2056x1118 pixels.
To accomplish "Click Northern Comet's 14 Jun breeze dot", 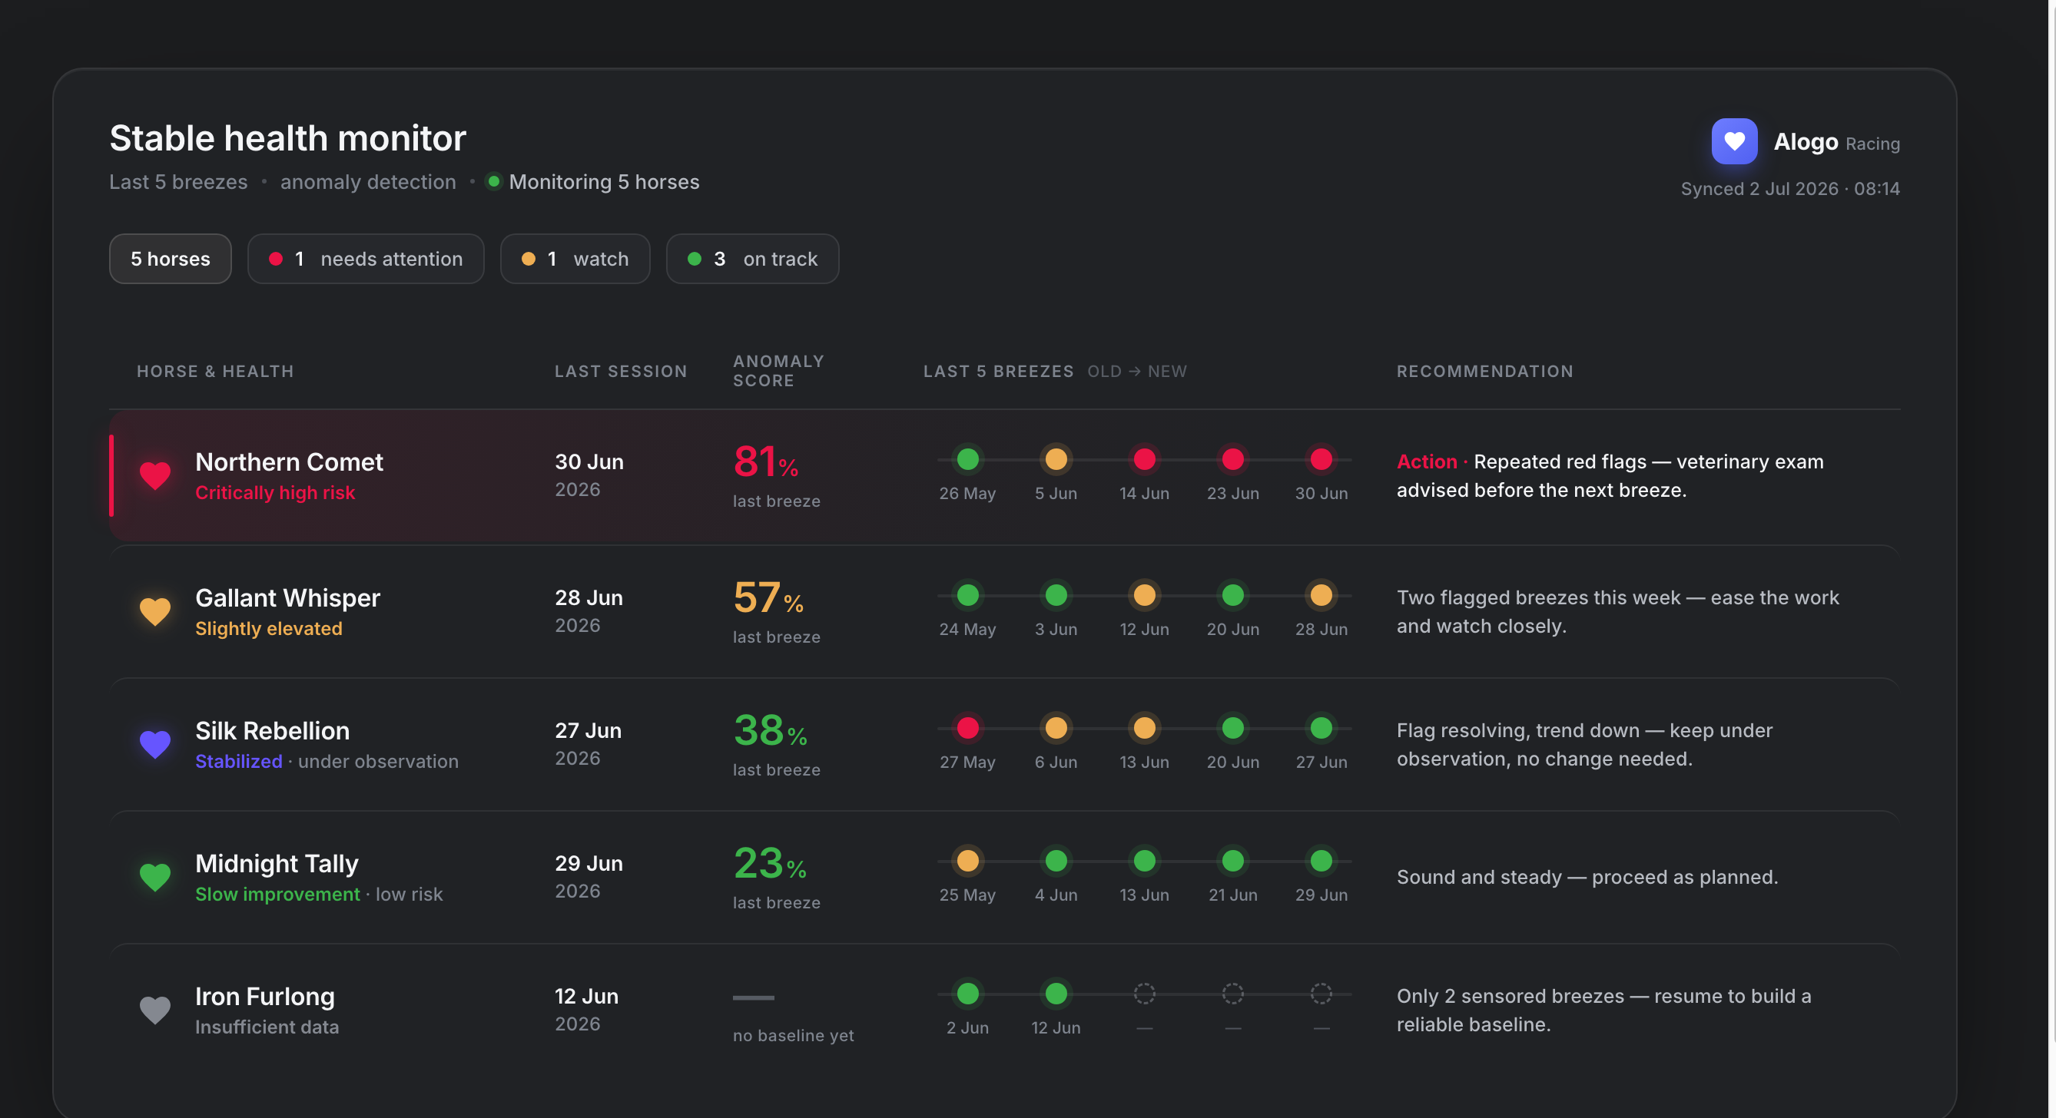I will (1145, 459).
